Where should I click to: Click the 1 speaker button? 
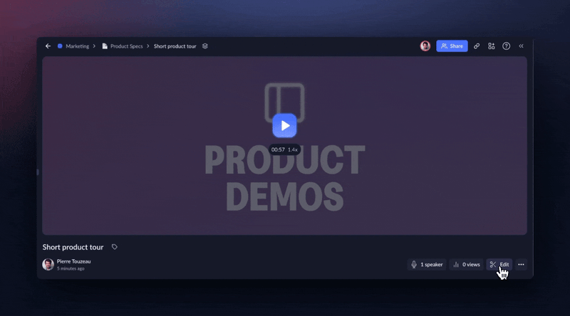427,265
